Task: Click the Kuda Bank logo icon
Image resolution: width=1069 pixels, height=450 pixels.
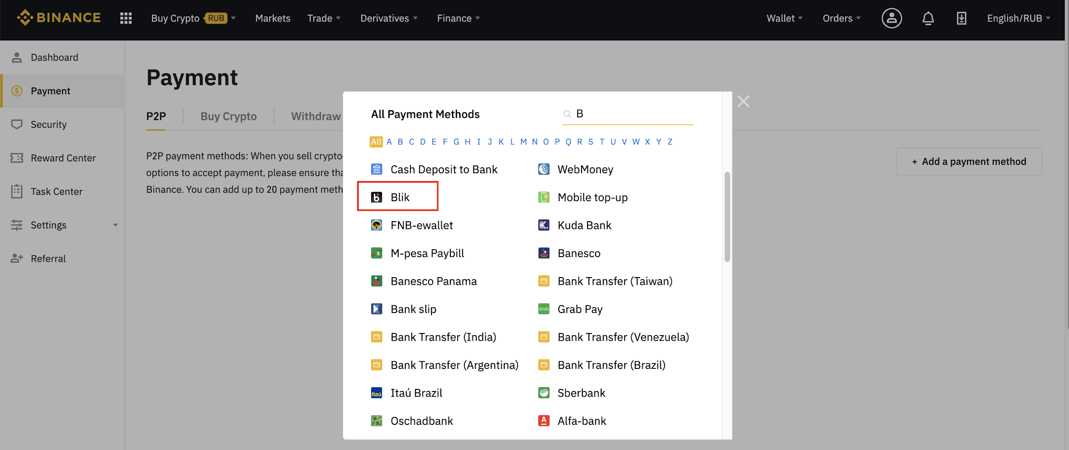Action: [x=543, y=225]
